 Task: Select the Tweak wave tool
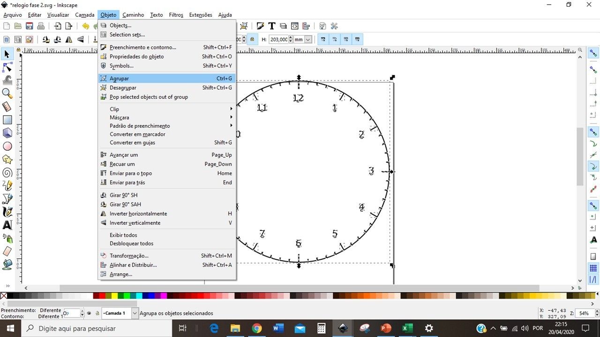tap(7, 81)
